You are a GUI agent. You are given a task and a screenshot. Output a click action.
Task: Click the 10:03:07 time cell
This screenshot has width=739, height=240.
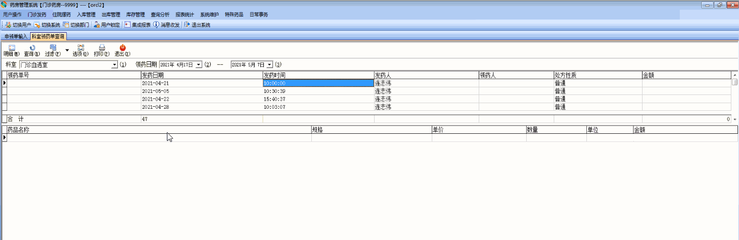[318, 107]
